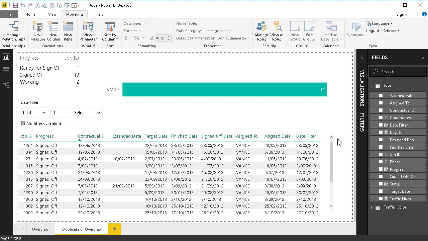
Task: Click the teal VANCE bar
Action: pos(225,90)
